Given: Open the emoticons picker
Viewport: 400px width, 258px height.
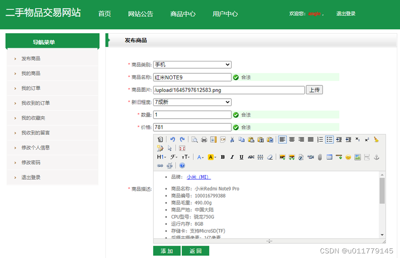Looking at the screenshot, I should pos(348,157).
